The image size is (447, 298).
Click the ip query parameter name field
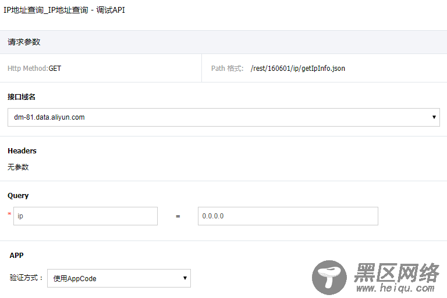[86, 216]
